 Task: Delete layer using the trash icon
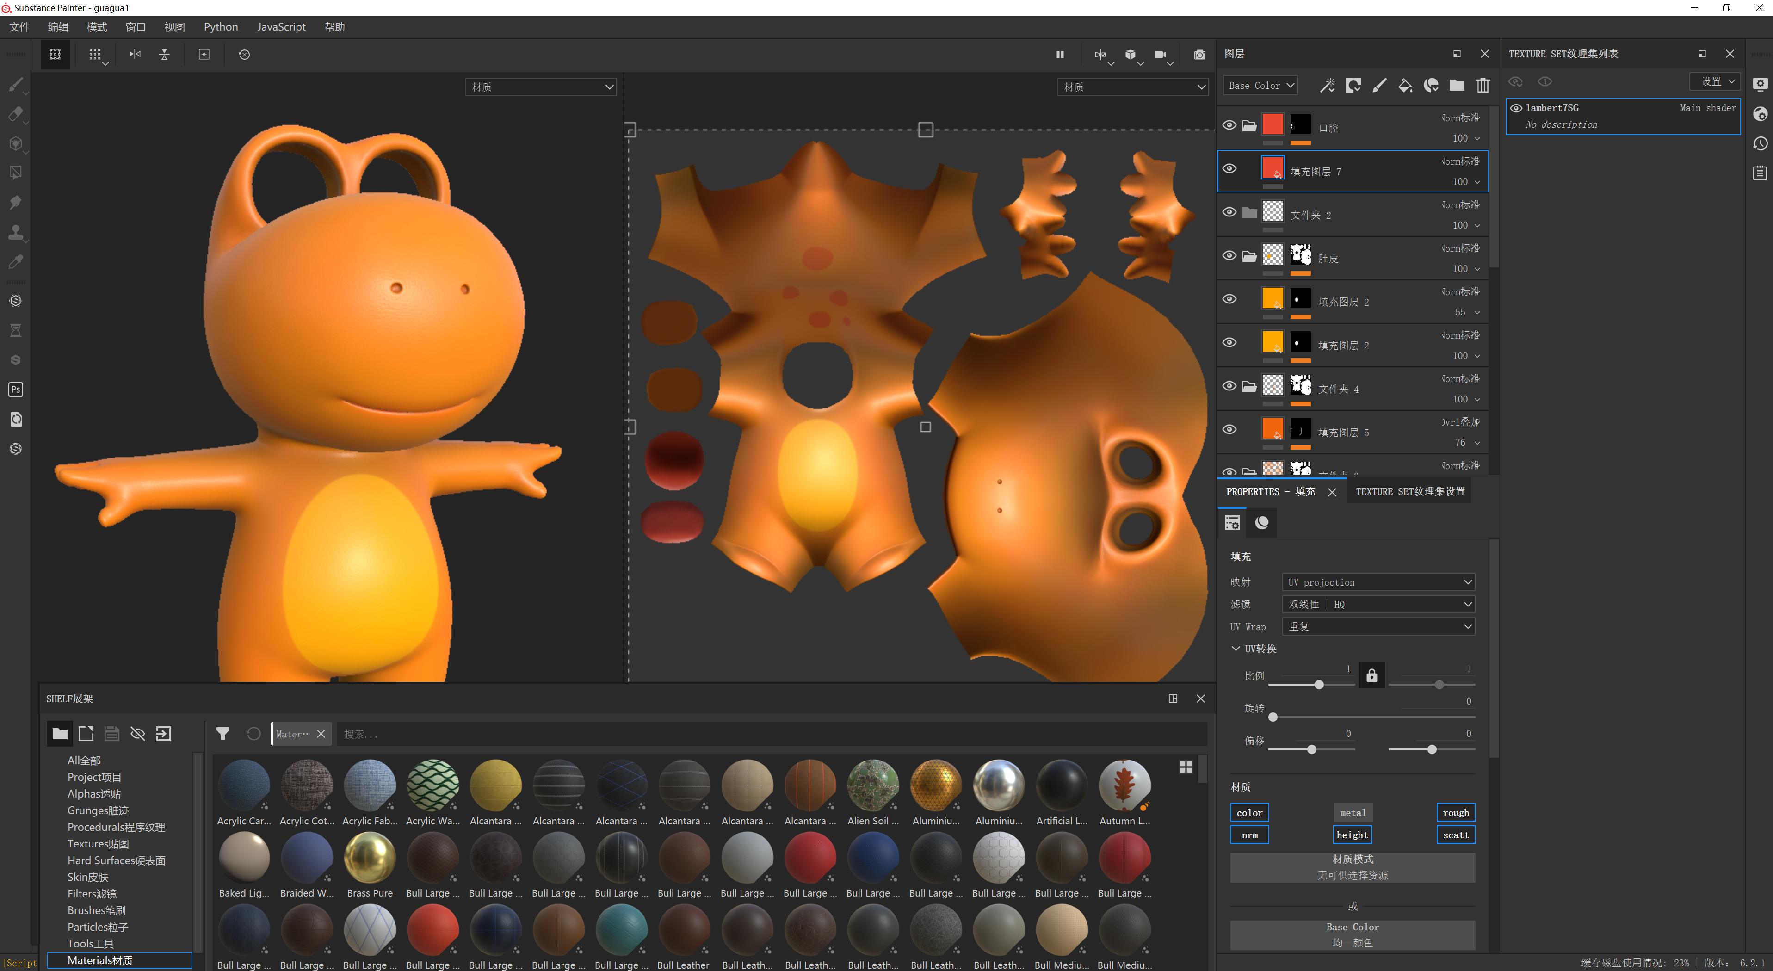[x=1483, y=85]
